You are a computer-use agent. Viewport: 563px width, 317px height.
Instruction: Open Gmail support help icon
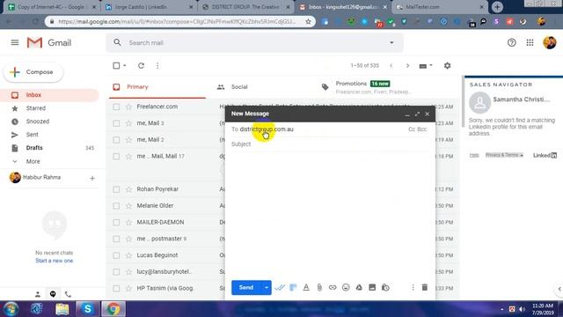click(x=512, y=43)
